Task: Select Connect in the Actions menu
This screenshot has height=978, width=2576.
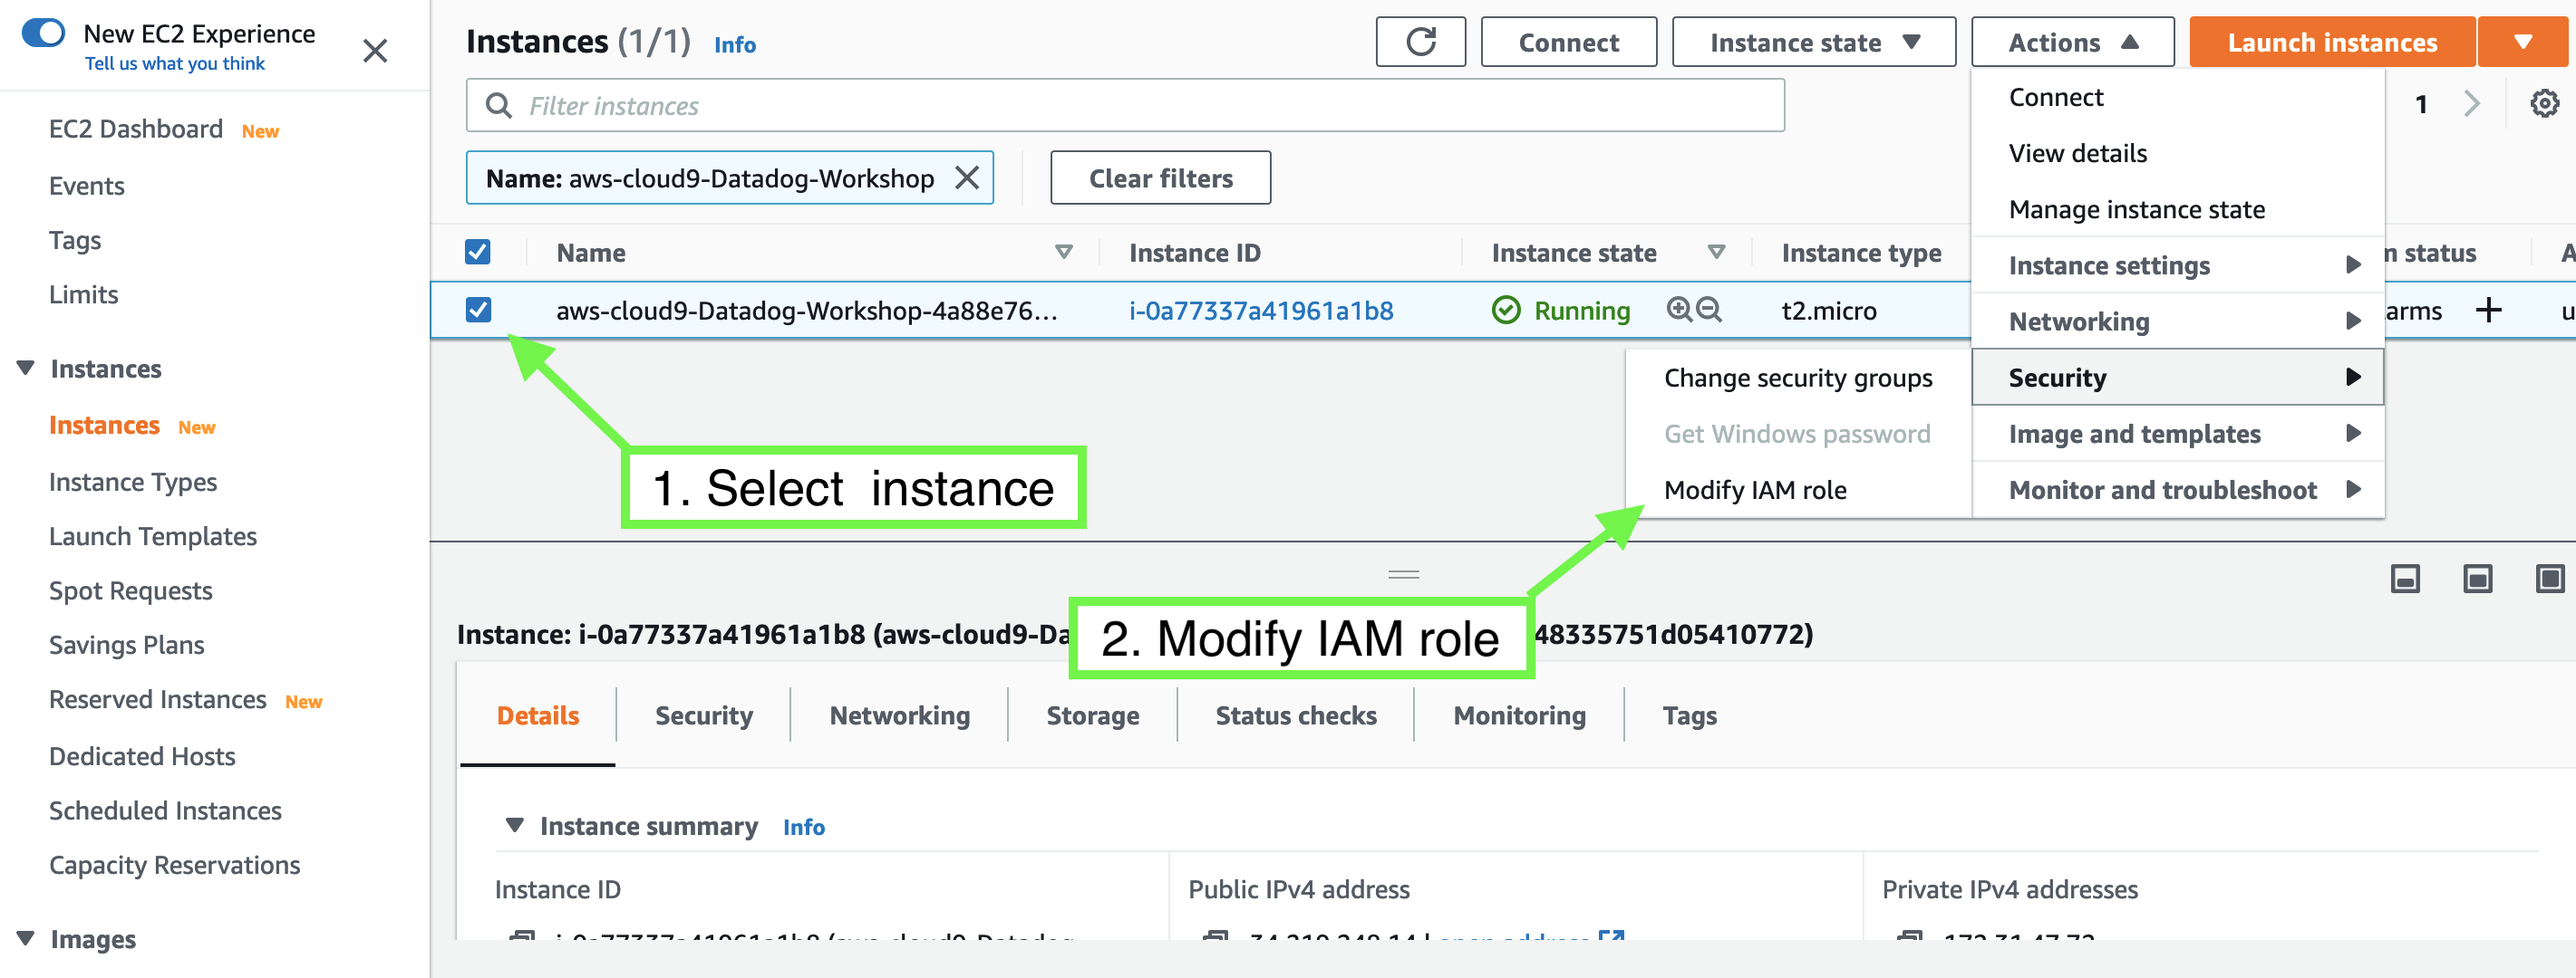Action: pos(2056,97)
